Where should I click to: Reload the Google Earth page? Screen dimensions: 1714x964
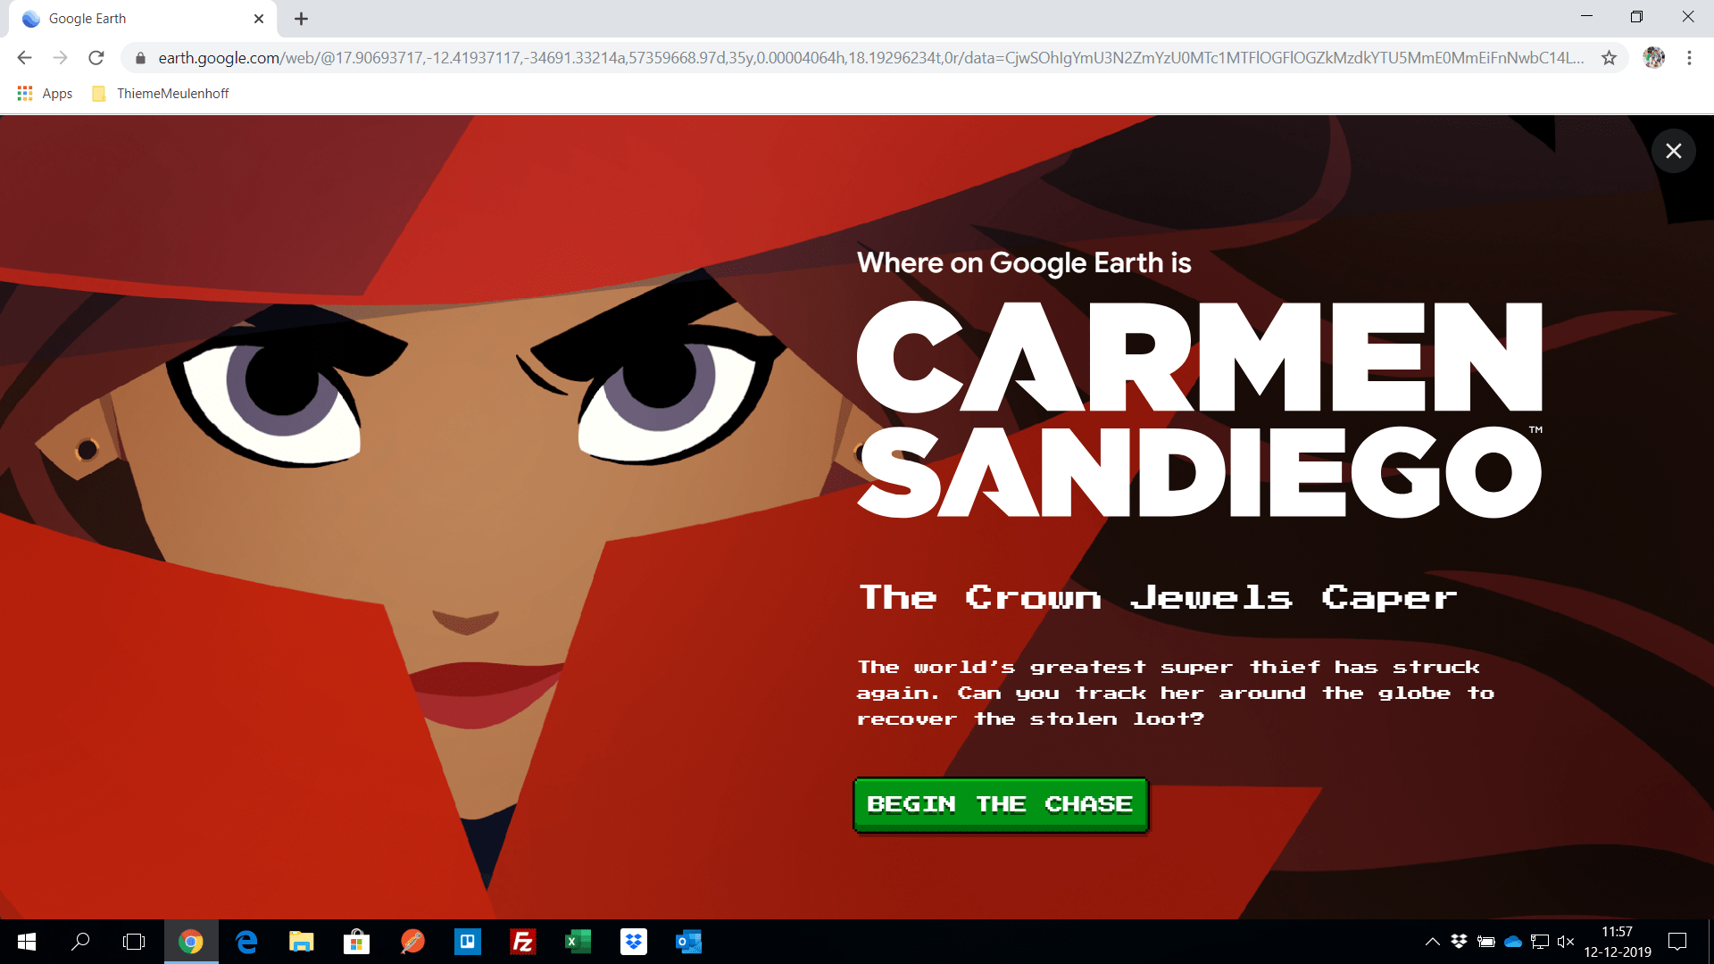pos(96,58)
